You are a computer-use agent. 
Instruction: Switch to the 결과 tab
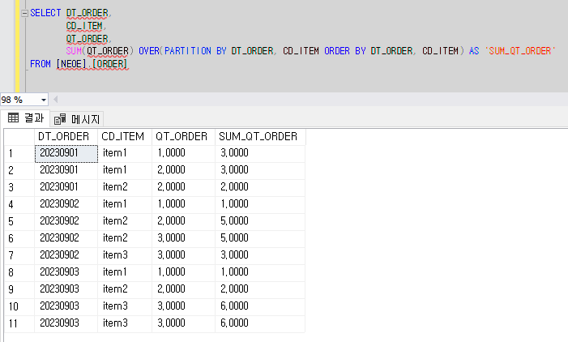point(26,118)
